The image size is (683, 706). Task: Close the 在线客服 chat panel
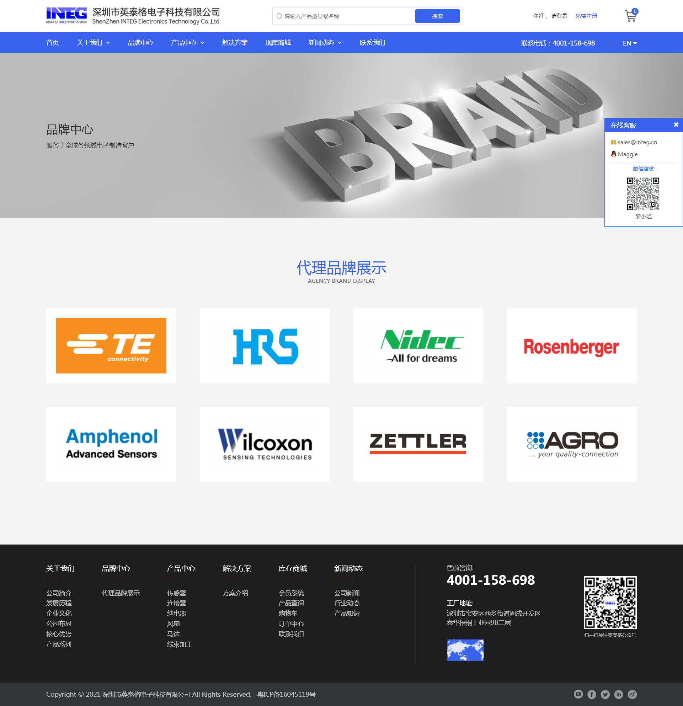[676, 125]
